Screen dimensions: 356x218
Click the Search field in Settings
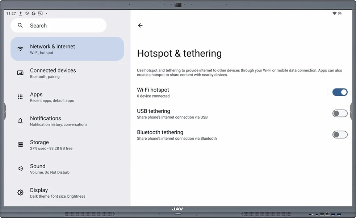pyautogui.click(x=58, y=25)
